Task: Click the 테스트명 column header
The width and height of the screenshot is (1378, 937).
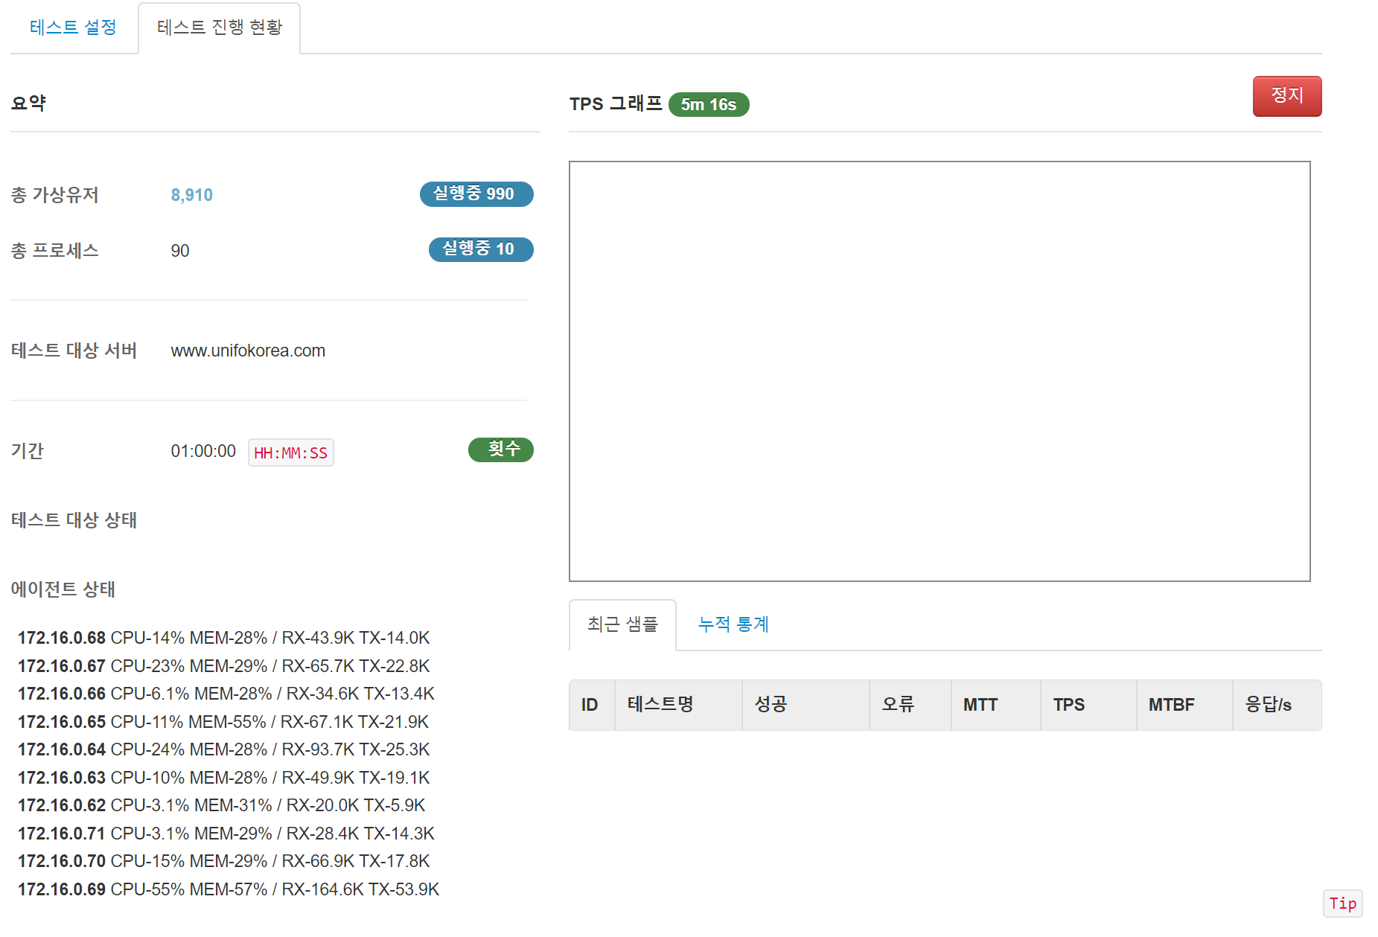Action: pos(660,705)
